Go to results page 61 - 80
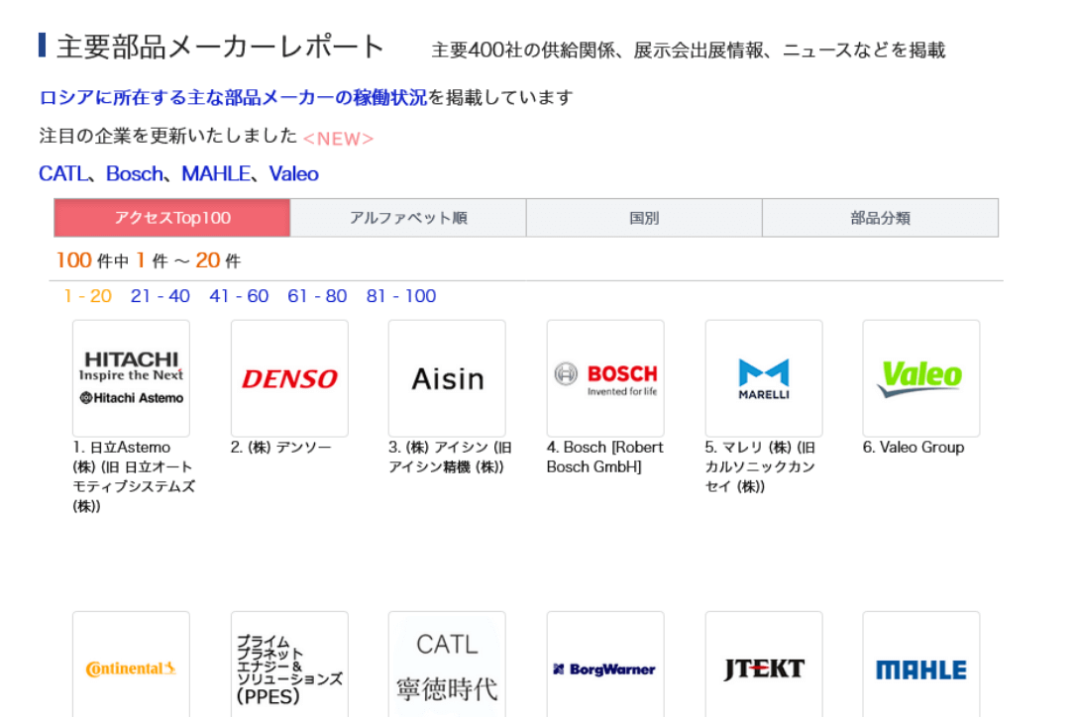Viewport: 1076px width, 717px height. coord(317,296)
